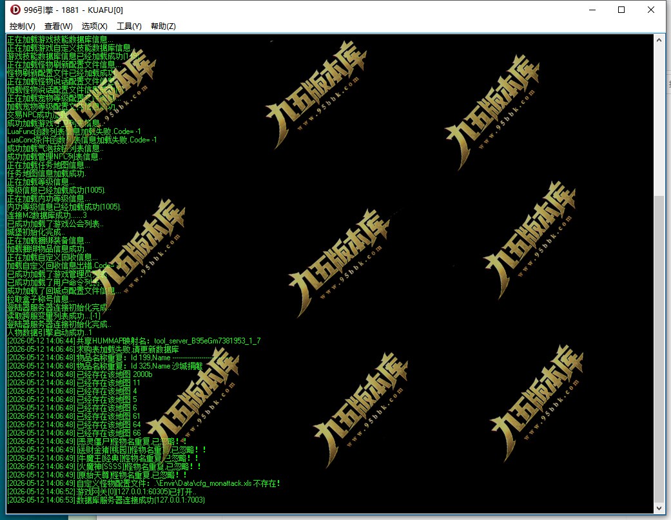Click log line '已经存在该地图 66'
Image resolution: width=671 pixels, height=520 pixels.
point(74,433)
